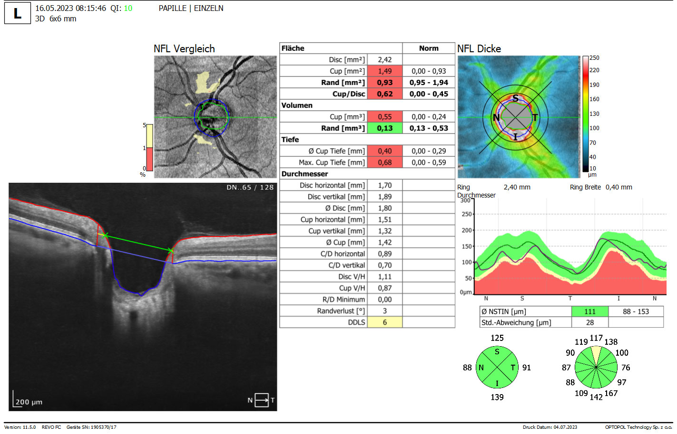Image resolution: width=677 pixels, height=434 pixels.
Task: Click the Tiefe section header
Action: (x=290, y=140)
